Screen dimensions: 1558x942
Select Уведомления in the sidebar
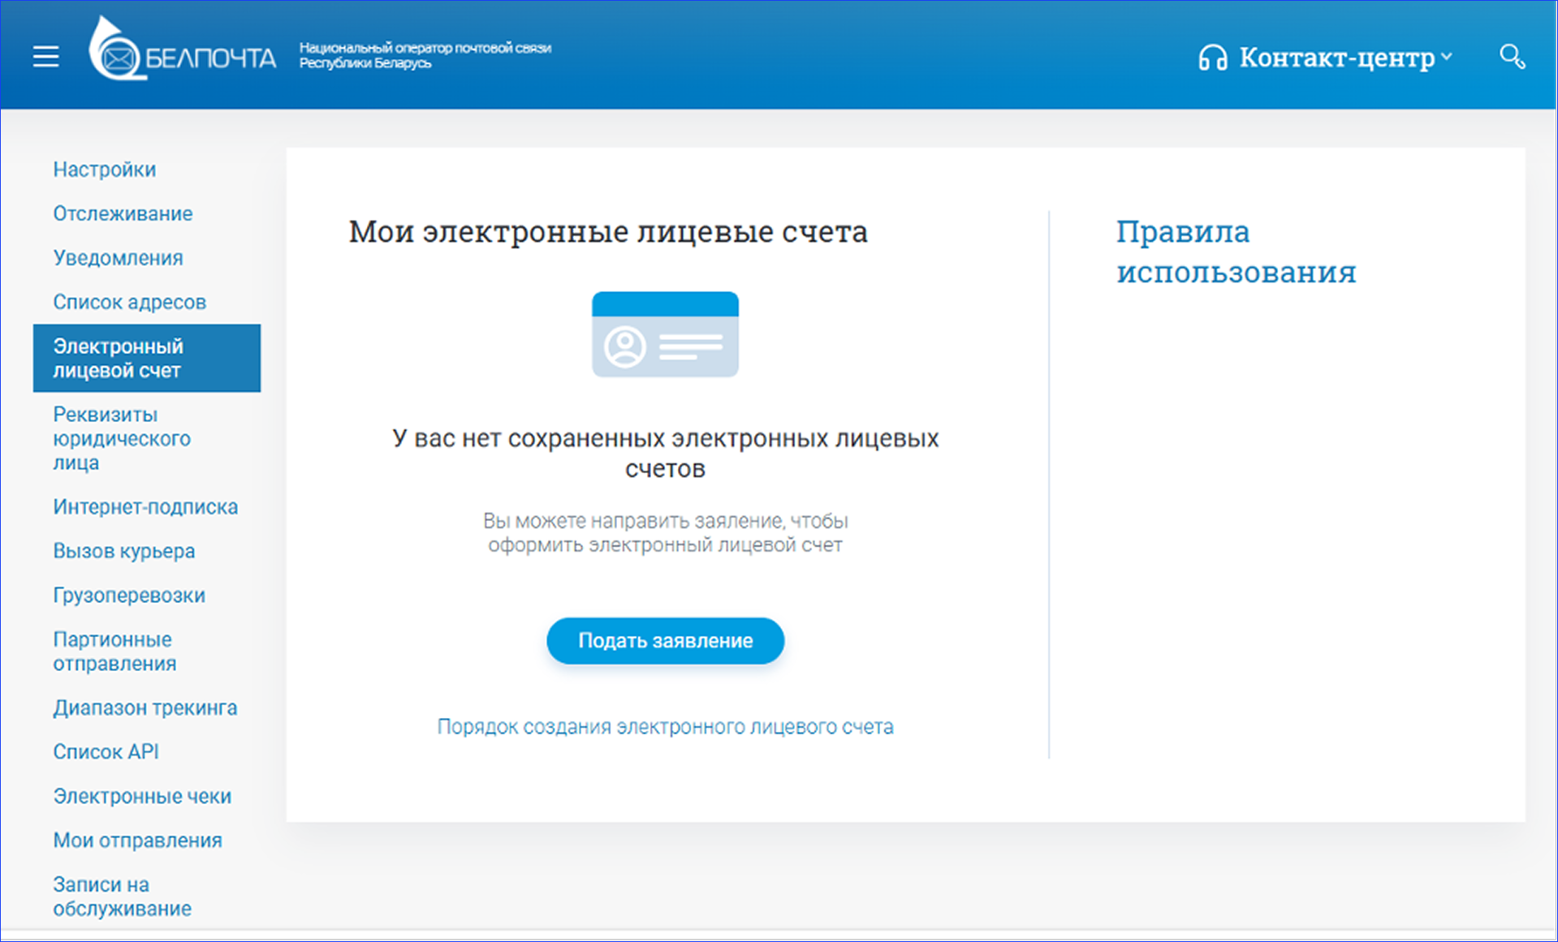(x=118, y=257)
